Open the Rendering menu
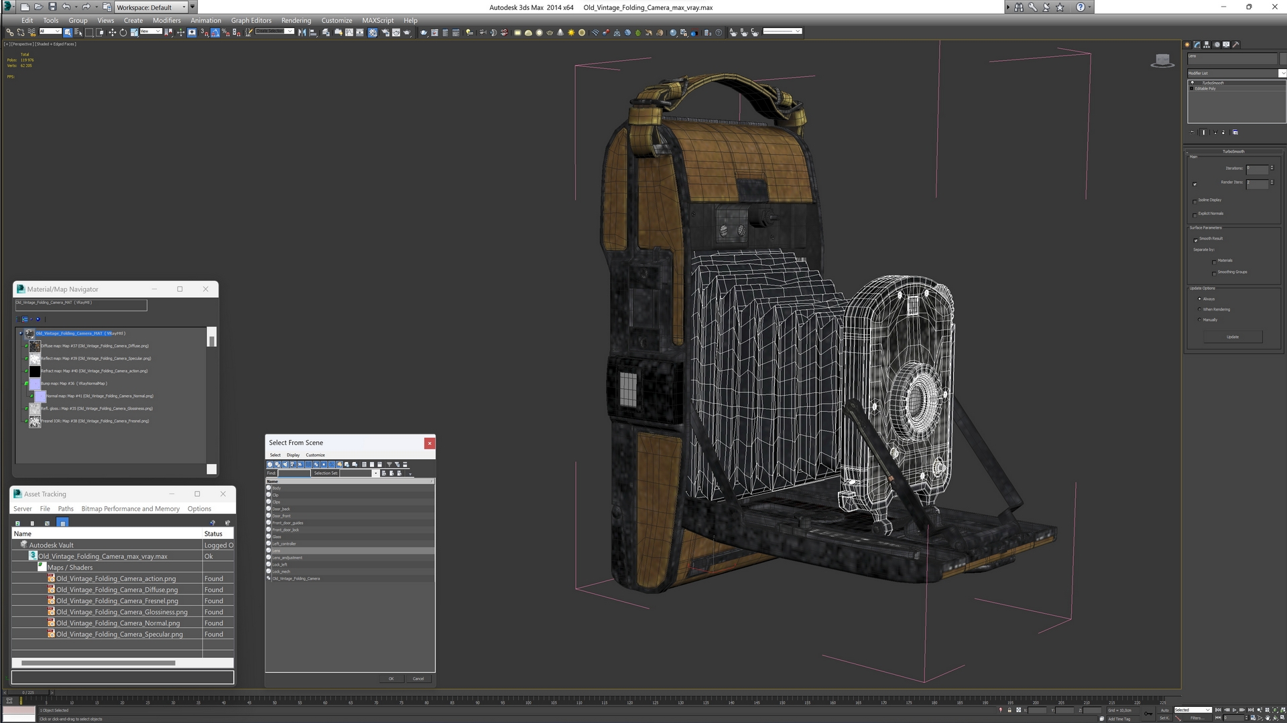Image resolution: width=1287 pixels, height=723 pixels. pos(296,20)
